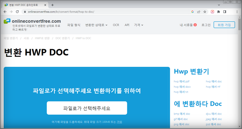Click the browser forward arrow

[11, 12]
